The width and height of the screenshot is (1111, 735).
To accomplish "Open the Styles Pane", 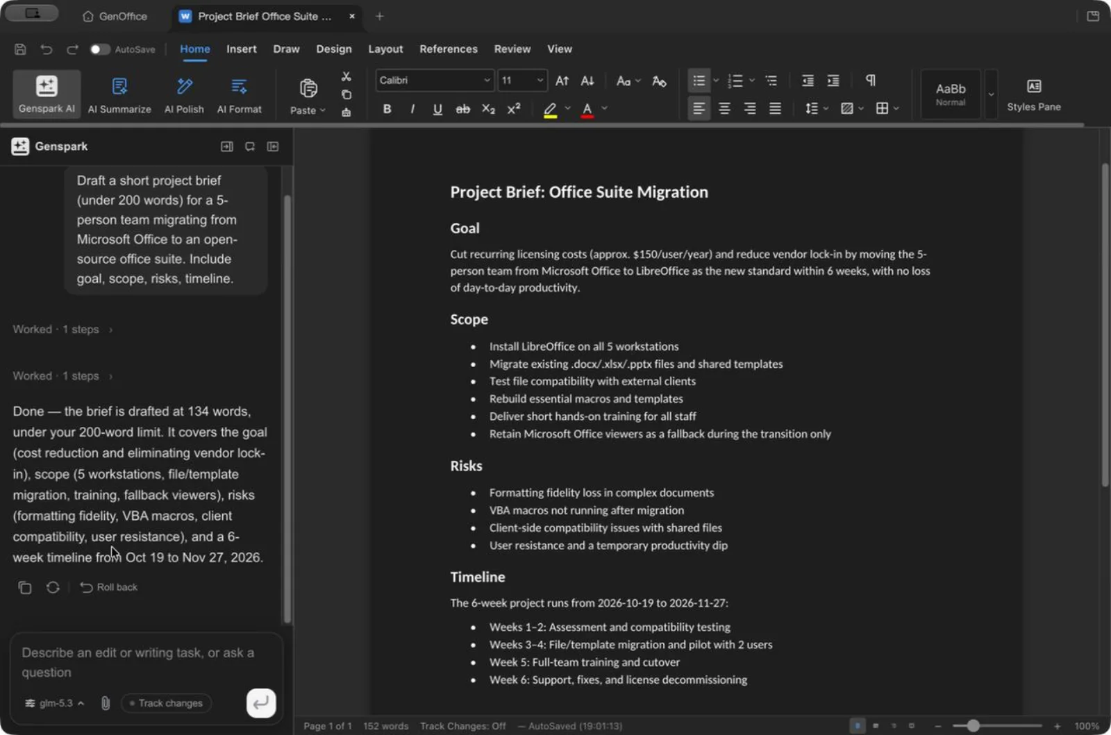I will click(1033, 94).
